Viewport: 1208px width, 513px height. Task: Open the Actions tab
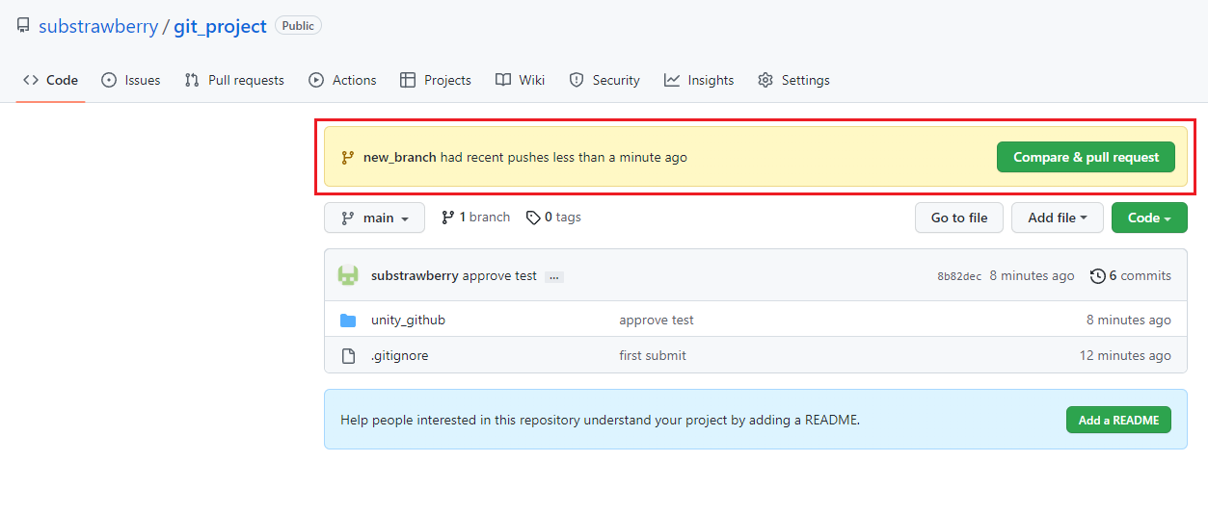click(x=342, y=80)
